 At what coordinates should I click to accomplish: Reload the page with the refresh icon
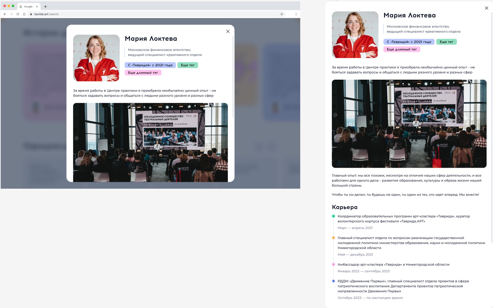[x=18, y=14]
